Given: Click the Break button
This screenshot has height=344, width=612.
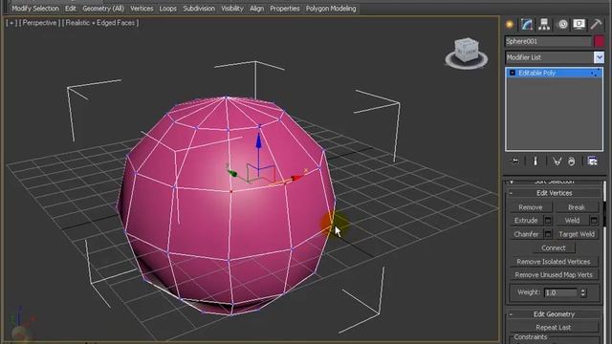Looking at the screenshot, I should 577,207.
